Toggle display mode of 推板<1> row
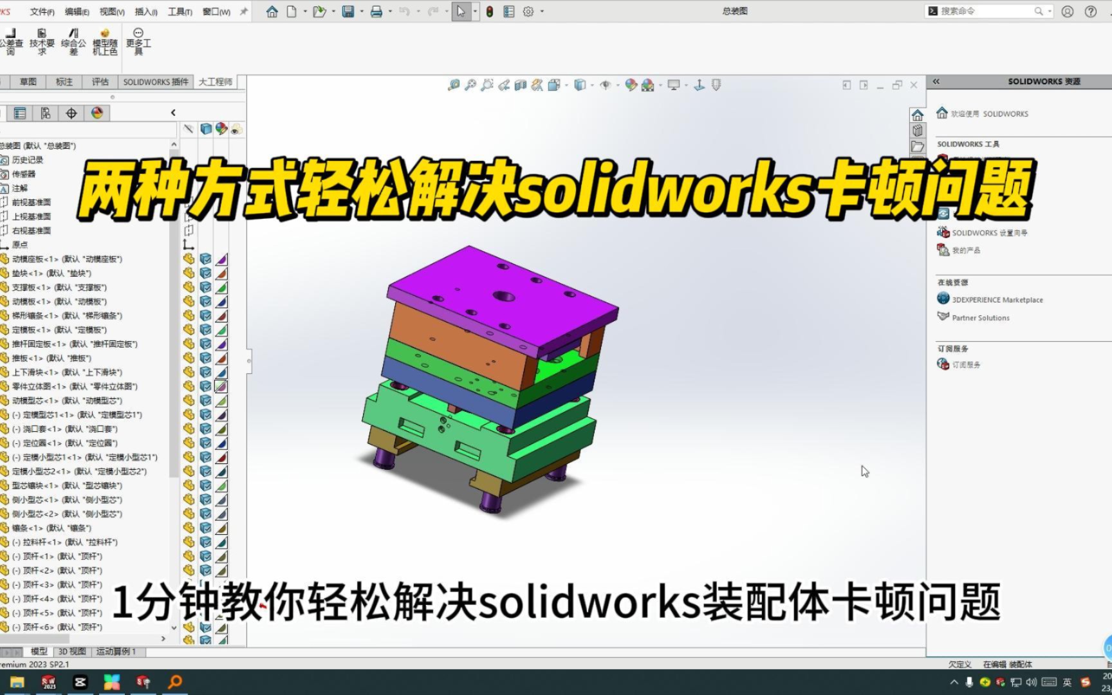The width and height of the screenshot is (1112, 695). 205,358
